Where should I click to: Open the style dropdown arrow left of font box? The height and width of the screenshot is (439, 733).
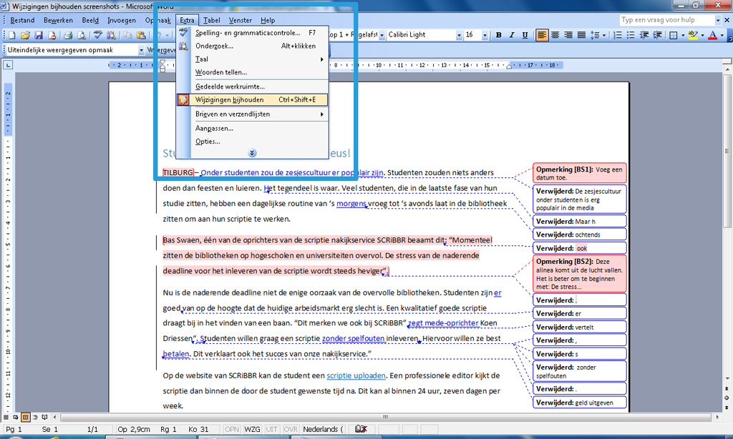click(x=382, y=35)
